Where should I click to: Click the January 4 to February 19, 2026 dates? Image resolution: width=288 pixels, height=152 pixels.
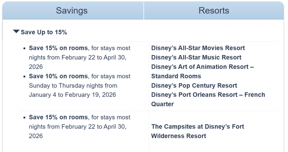(72, 95)
